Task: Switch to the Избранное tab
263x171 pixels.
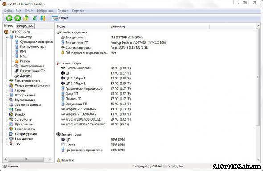Action: coord(25,26)
